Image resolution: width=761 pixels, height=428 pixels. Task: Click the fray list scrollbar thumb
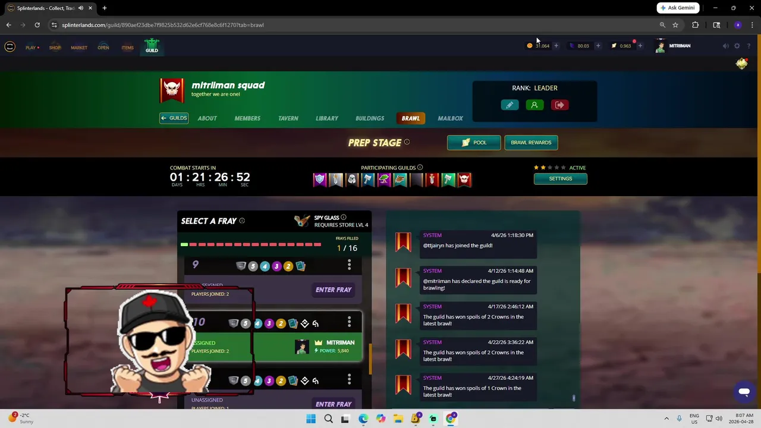coord(370,360)
